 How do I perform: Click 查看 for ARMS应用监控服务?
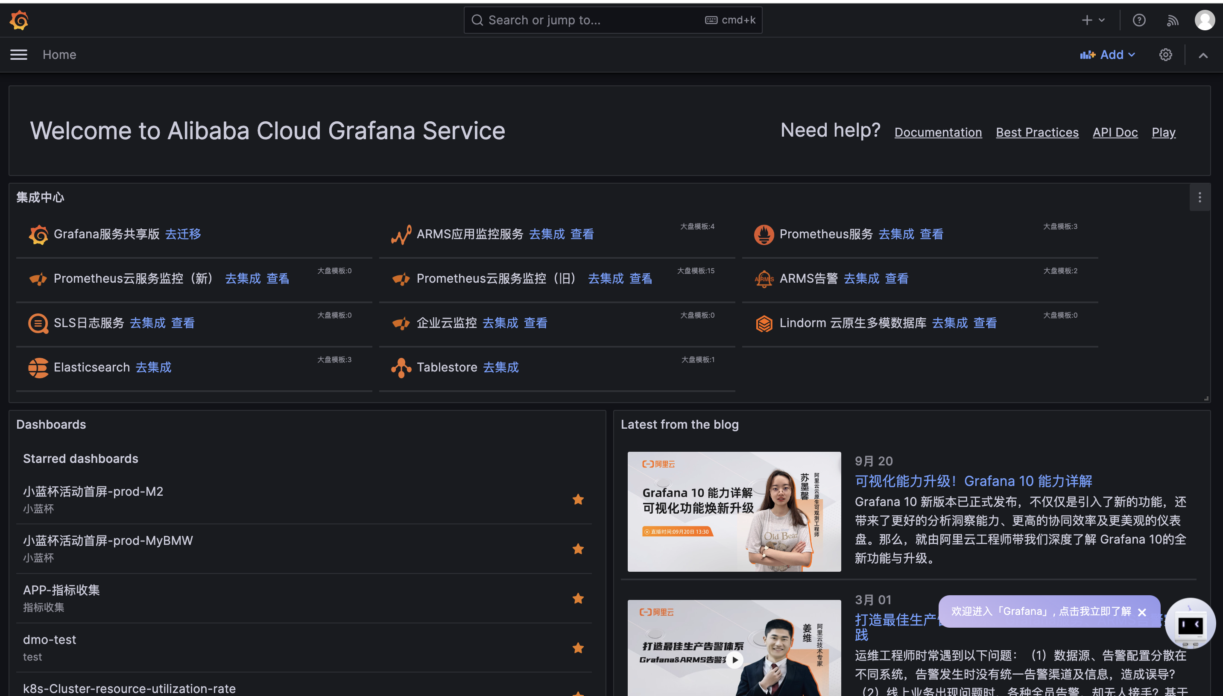582,234
